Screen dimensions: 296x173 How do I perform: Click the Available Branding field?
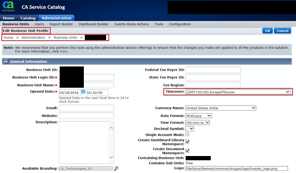click(86, 168)
